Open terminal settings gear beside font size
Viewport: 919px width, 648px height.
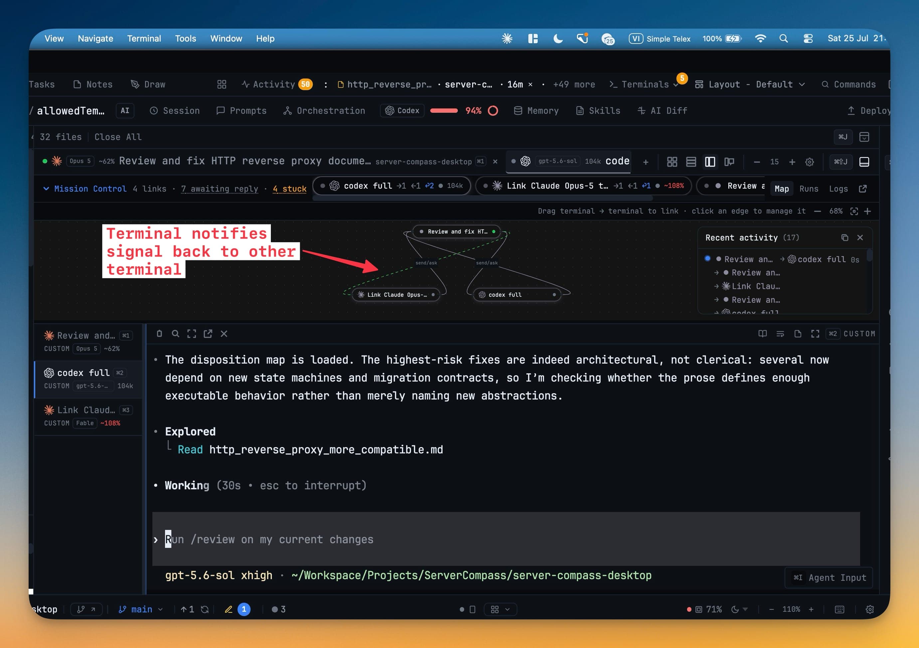coord(810,162)
